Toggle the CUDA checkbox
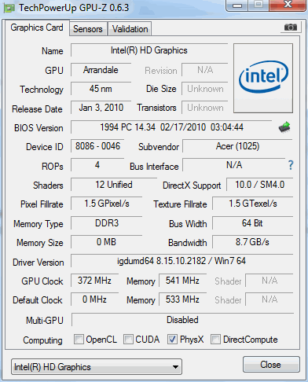Screen dimensions: 308x382 [x=128, y=340]
